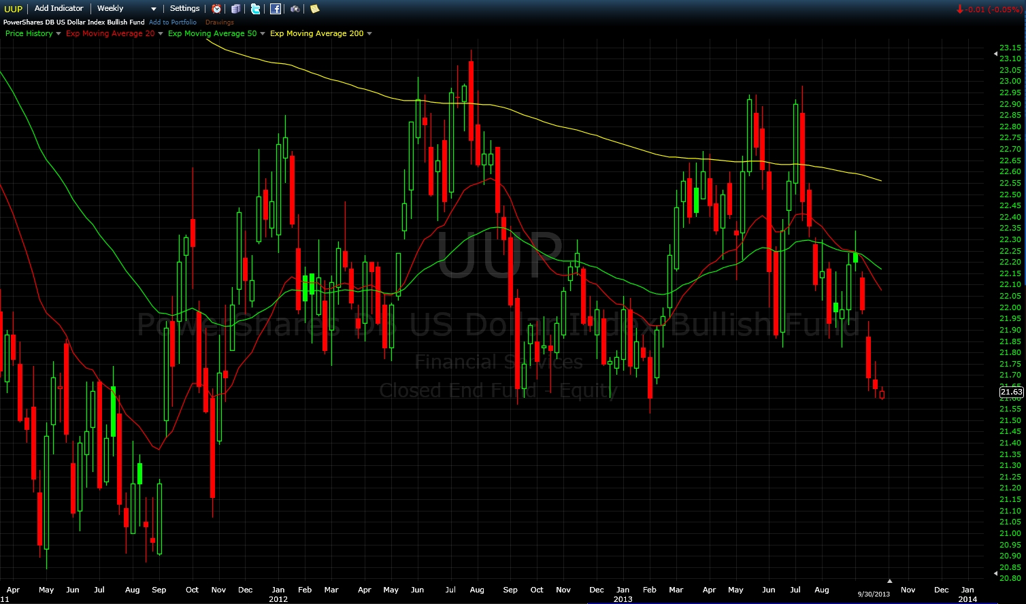1026x604 pixels.
Task: Click the 9/30/2013 date marker
Action: pos(874,594)
